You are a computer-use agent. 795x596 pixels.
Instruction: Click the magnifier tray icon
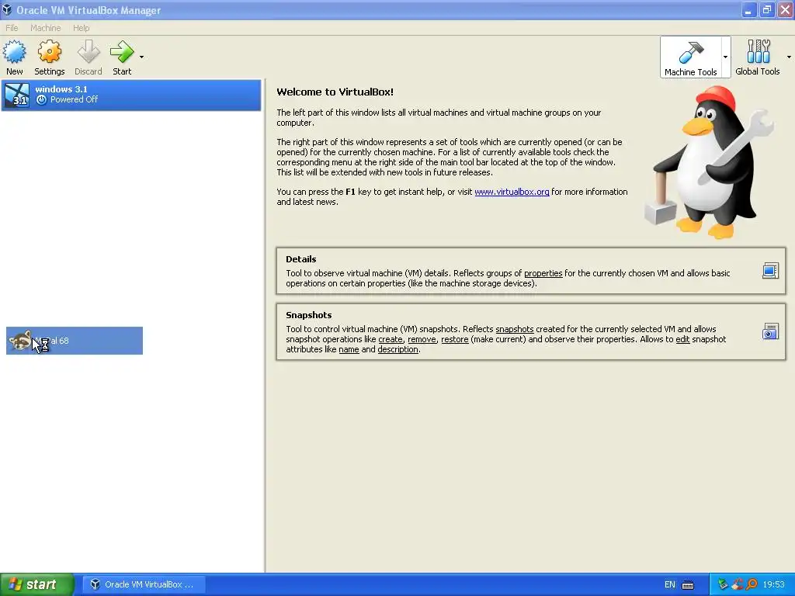click(752, 584)
